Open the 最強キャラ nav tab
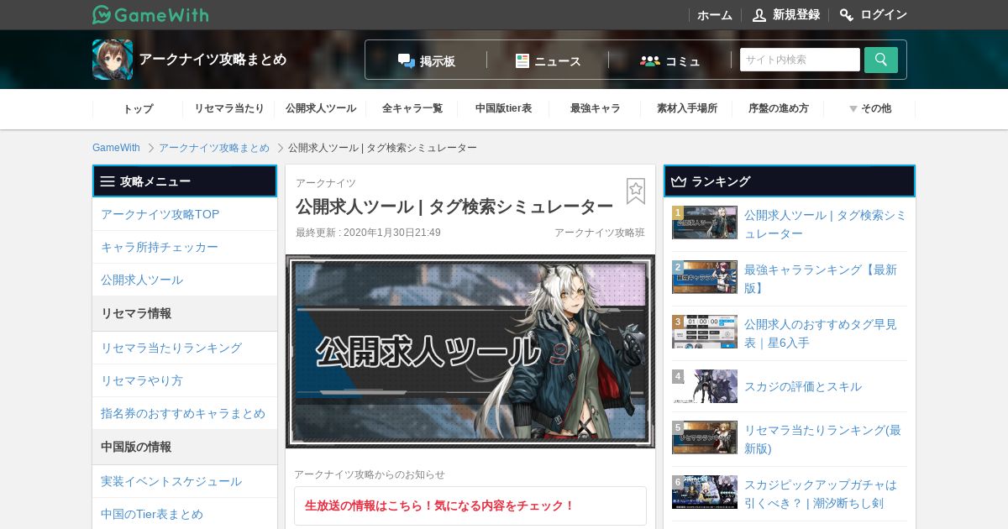1008x529 pixels. tap(596, 108)
